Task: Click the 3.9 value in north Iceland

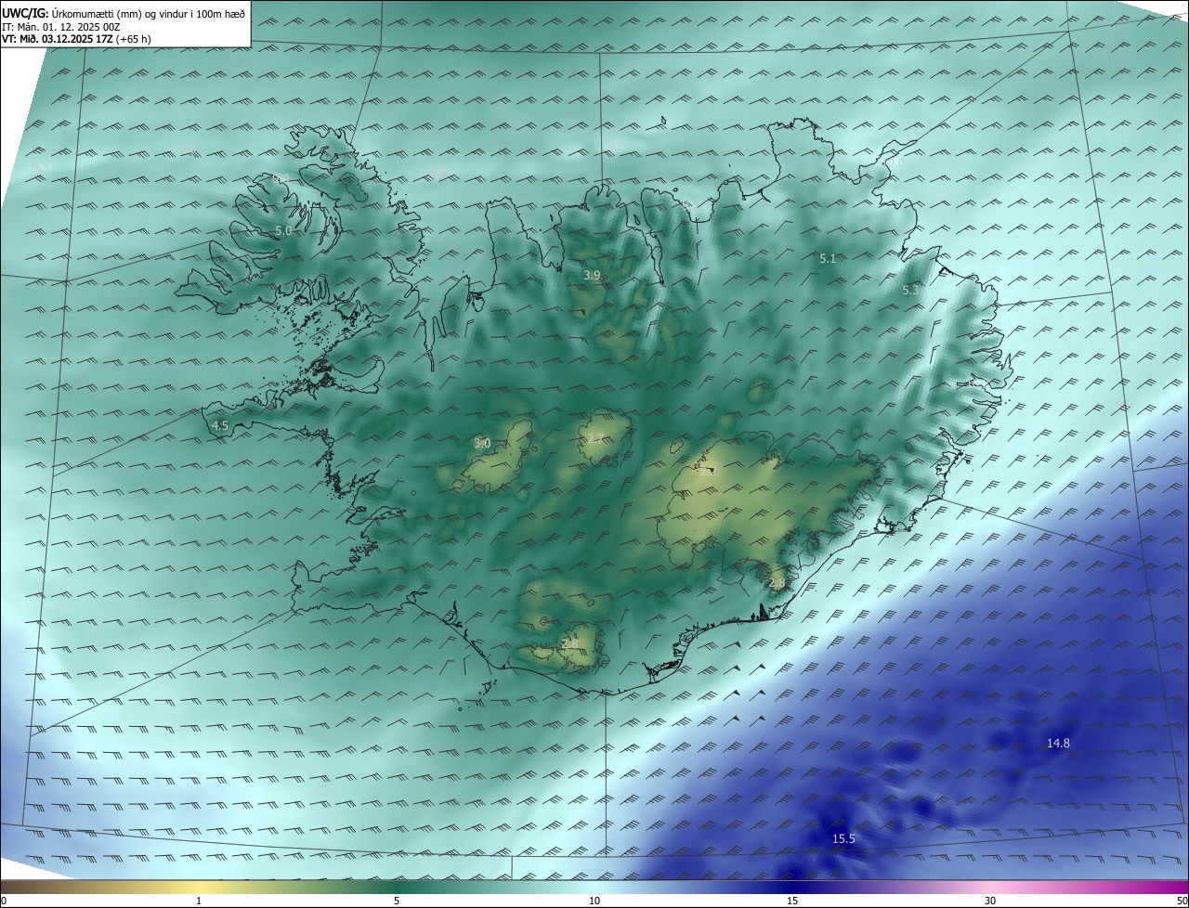Action: click(x=592, y=276)
